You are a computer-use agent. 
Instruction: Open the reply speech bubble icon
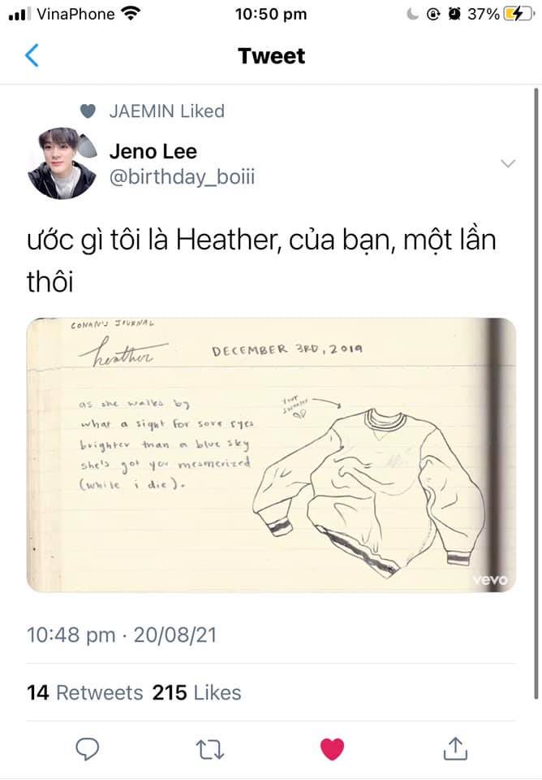88,748
